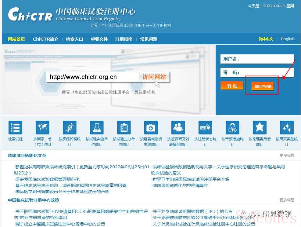This screenshot has width=301, height=227.
Task: Select the flask icon 按试验实施单位统计
Action: click(x=97, y=127)
